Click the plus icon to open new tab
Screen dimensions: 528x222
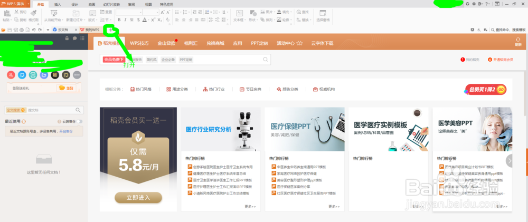tap(110, 30)
